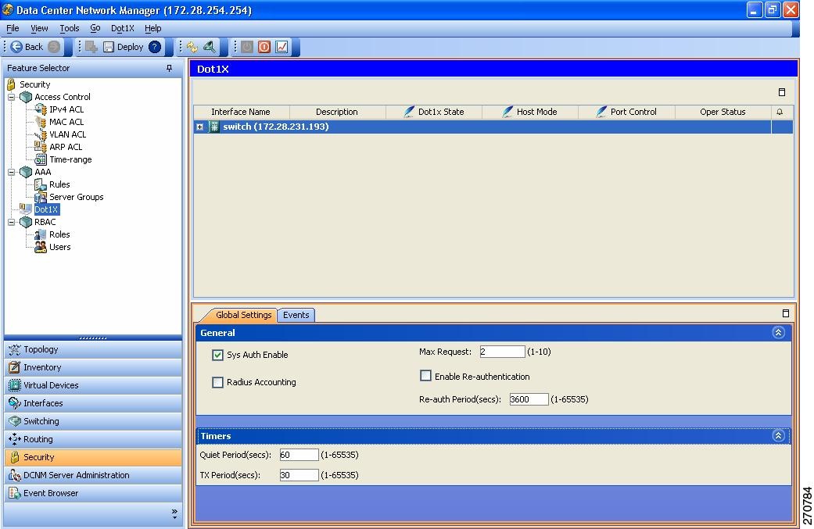Check Enable Re-authentication
Viewport: 814px width, 529px height.
pyautogui.click(x=425, y=376)
